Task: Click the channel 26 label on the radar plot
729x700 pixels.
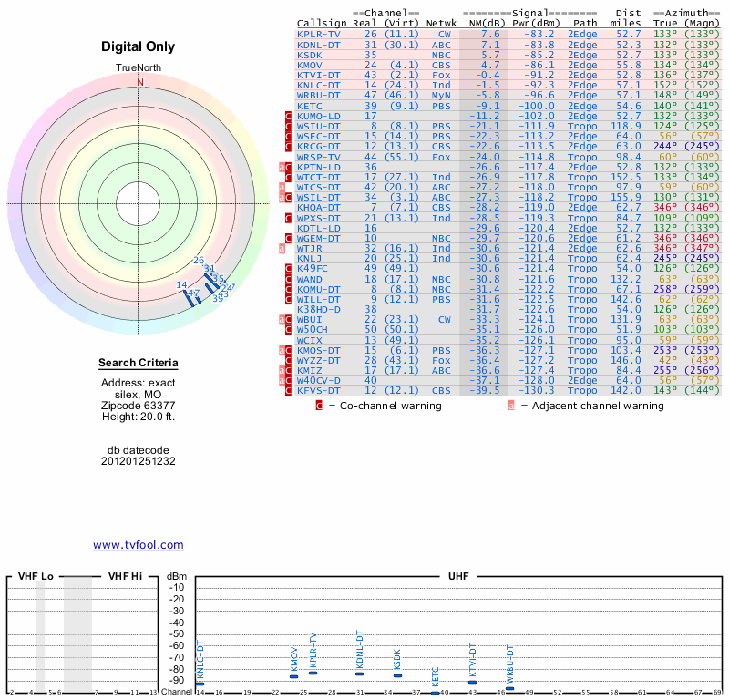Action: point(199,261)
